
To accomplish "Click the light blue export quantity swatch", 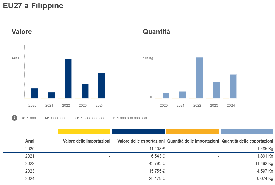I will [x=247, y=132].
